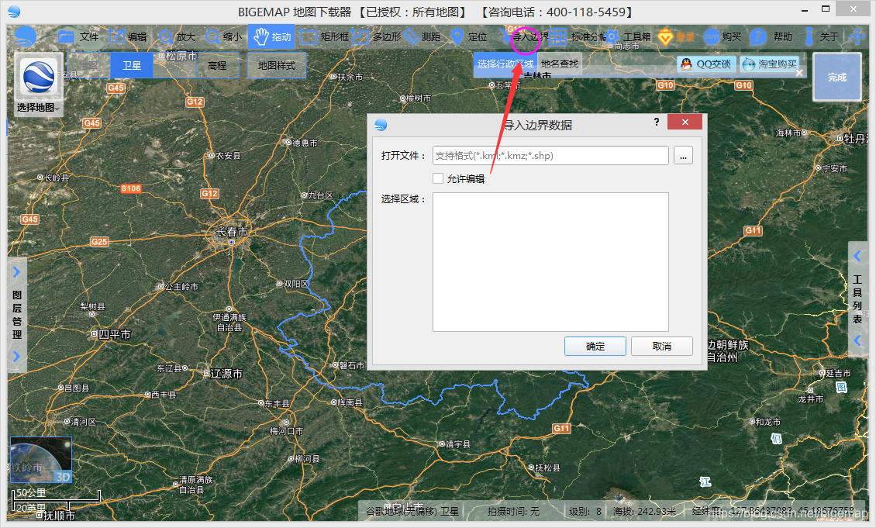Click the 放大 zoom-in tool

tap(177, 37)
